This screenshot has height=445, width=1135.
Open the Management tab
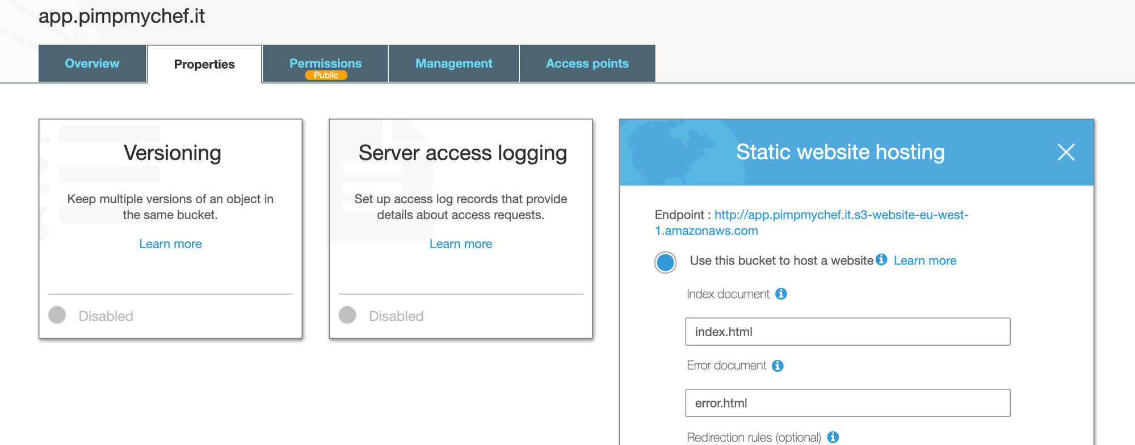(x=453, y=64)
